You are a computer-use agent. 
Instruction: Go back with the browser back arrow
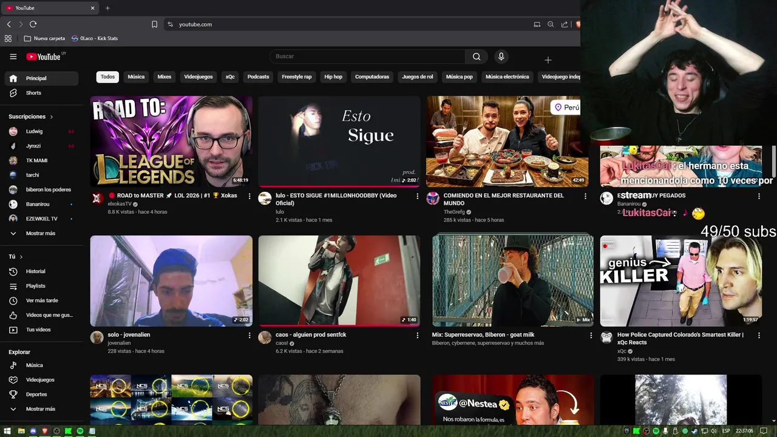pyautogui.click(x=8, y=24)
